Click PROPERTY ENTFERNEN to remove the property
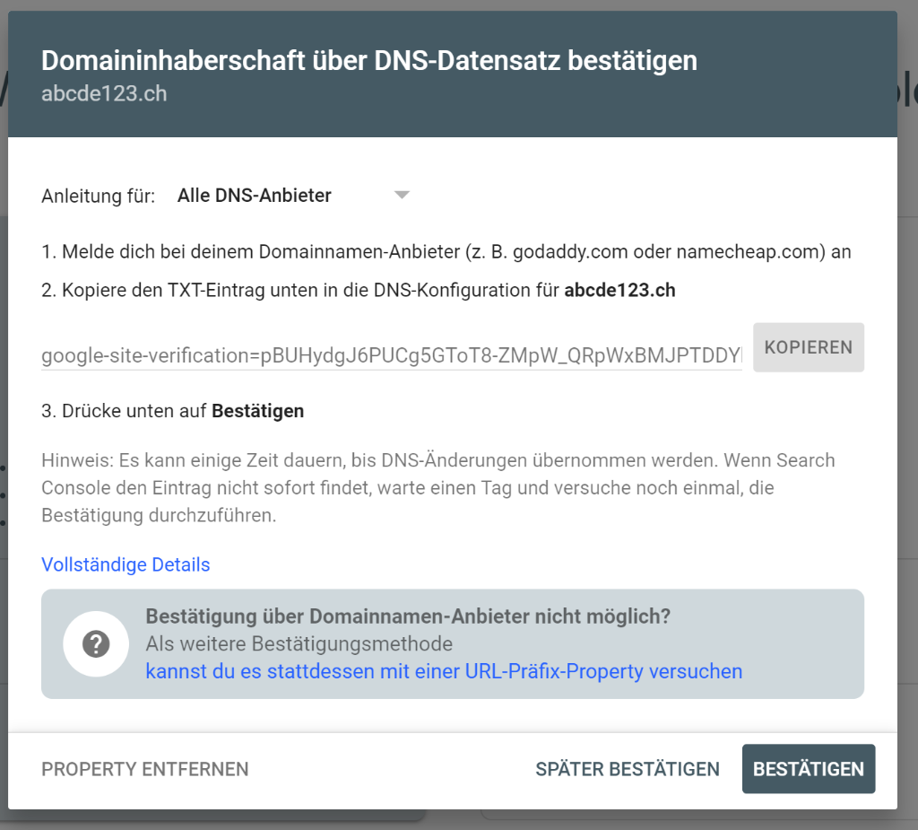The width and height of the screenshot is (918, 830). pyautogui.click(x=145, y=769)
